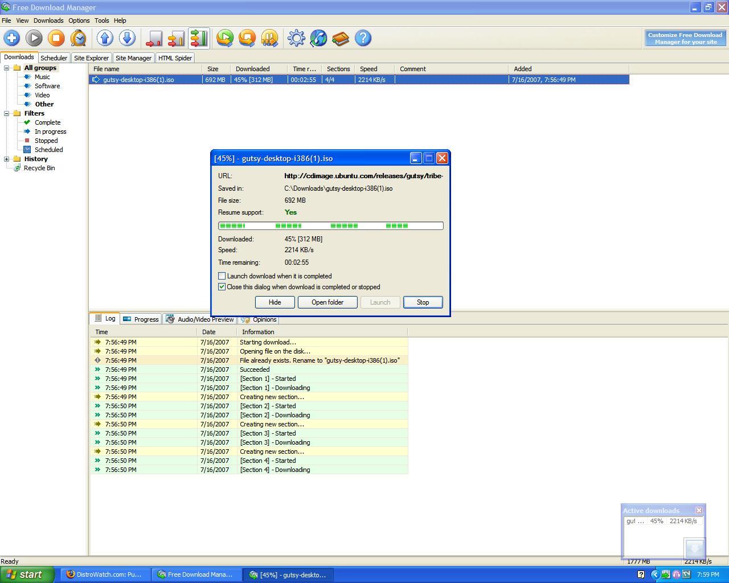The width and height of the screenshot is (729, 583).
Task: Click the download URL link in dialog
Action: [363, 176]
